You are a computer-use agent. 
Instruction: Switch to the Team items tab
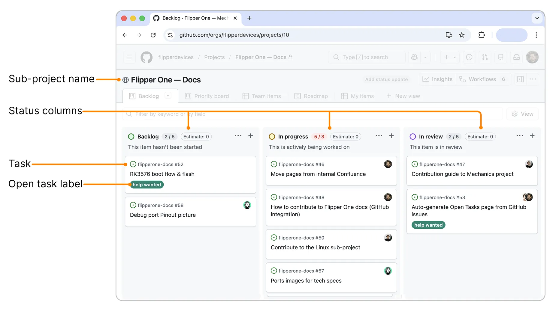click(262, 96)
